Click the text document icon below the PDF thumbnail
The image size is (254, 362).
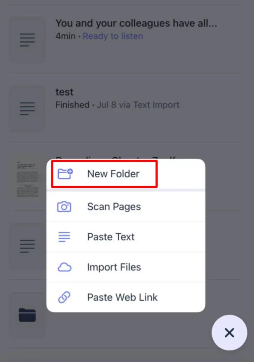[27, 246]
